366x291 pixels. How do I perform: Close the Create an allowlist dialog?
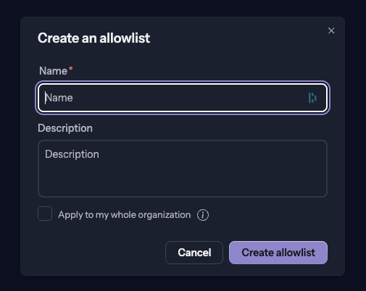coord(331,30)
